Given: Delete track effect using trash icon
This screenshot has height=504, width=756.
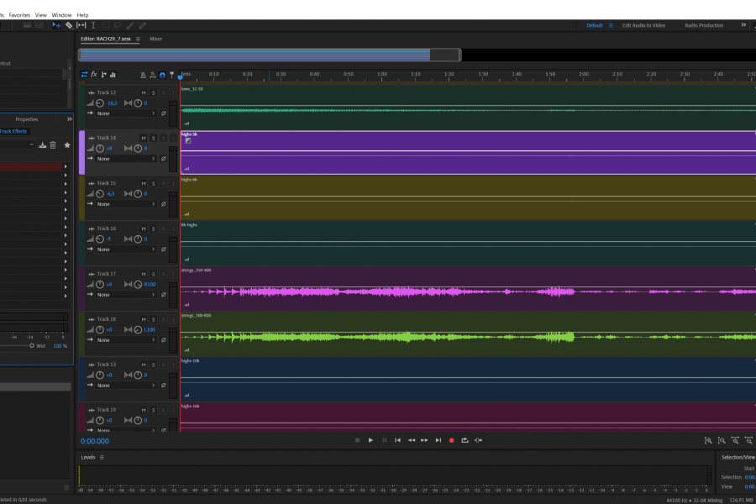Looking at the screenshot, I should [53, 144].
